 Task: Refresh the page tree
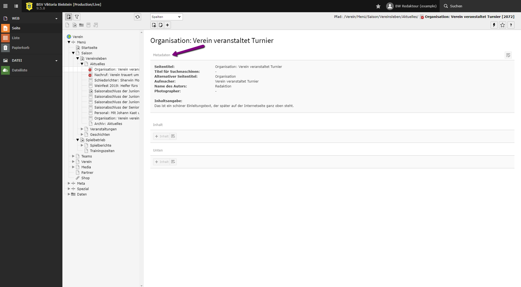pos(138,17)
